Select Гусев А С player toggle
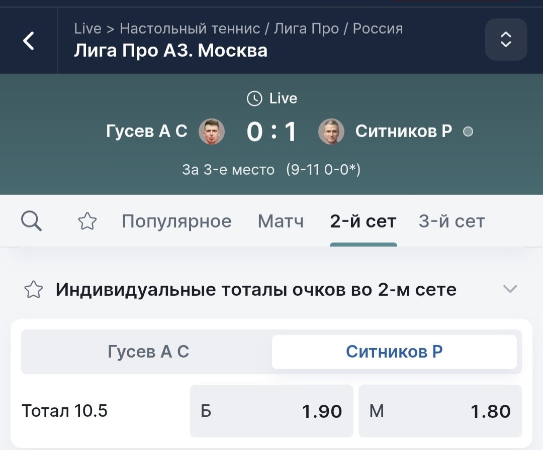The image size is (543, 450). 148,352
